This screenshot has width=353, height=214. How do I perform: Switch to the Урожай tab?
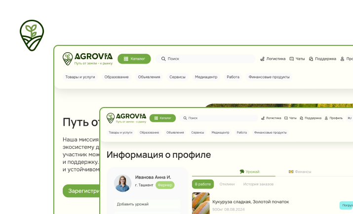pos(249,172)
